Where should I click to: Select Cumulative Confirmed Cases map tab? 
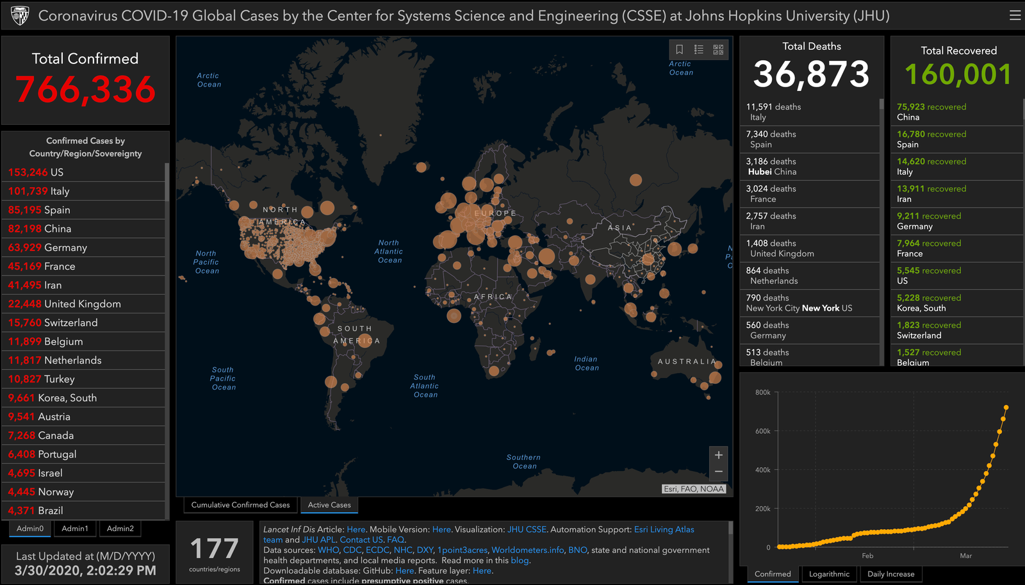tap(240, 505)
